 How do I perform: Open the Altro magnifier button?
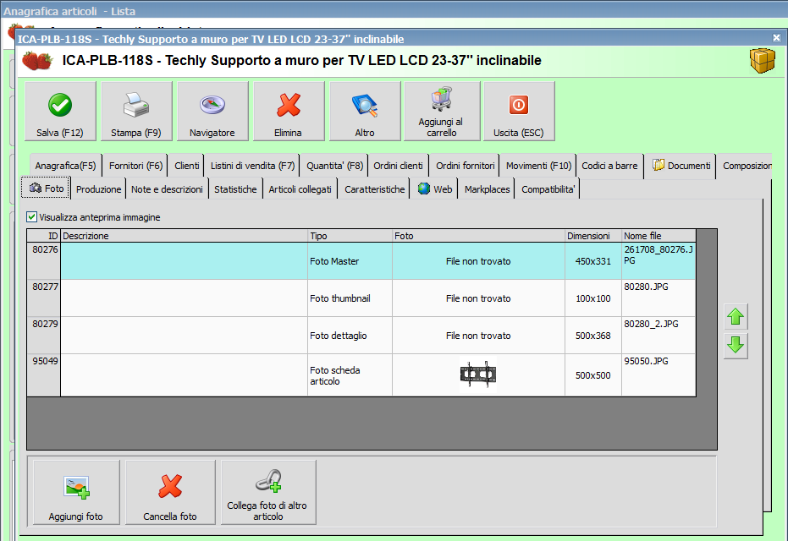point(365,111)
